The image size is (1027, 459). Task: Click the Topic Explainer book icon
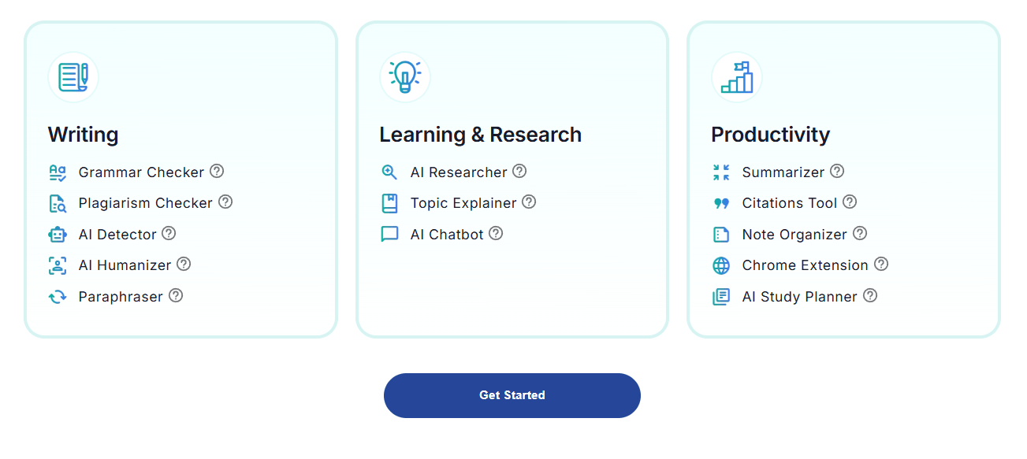tap(389, 204)
